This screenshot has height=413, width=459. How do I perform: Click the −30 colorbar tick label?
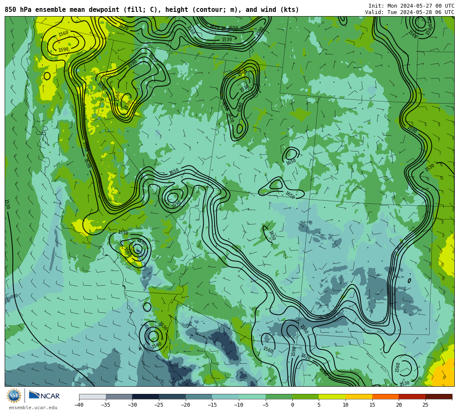click(x=132, y=405)
